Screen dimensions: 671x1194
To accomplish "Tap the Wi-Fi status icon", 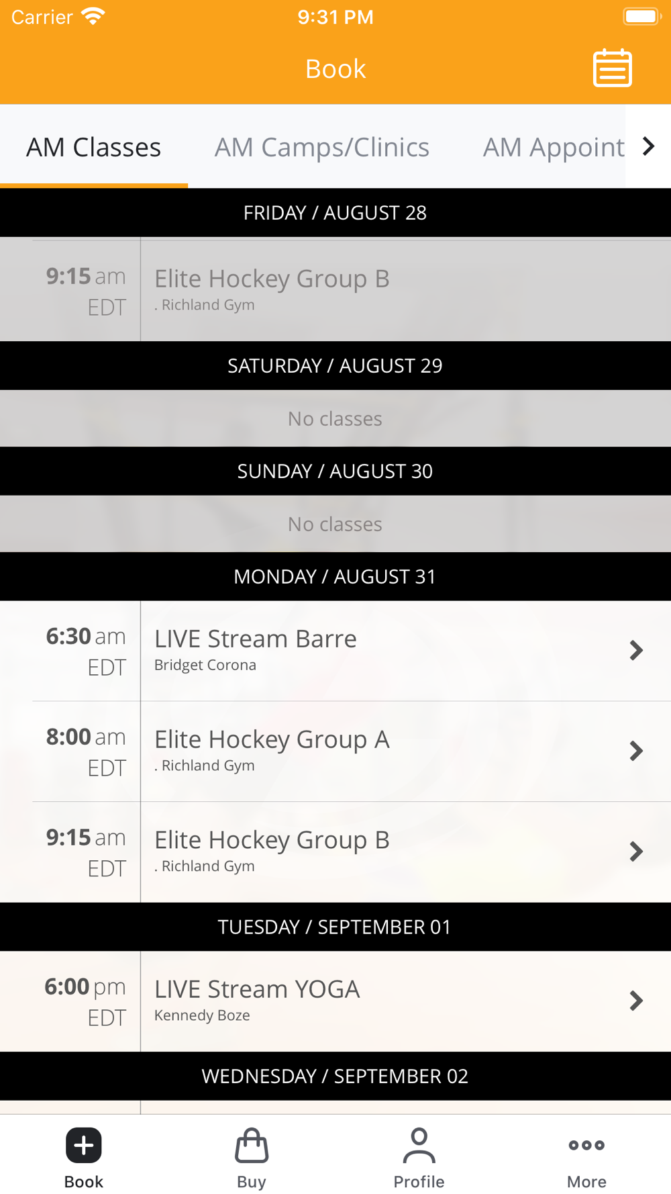I will (93, 16).
